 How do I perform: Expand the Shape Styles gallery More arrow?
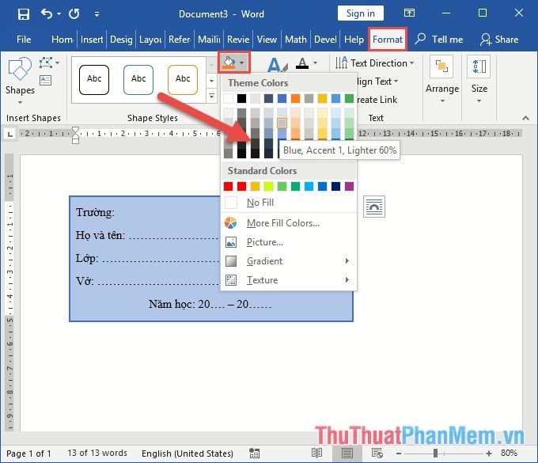(212, 97)
